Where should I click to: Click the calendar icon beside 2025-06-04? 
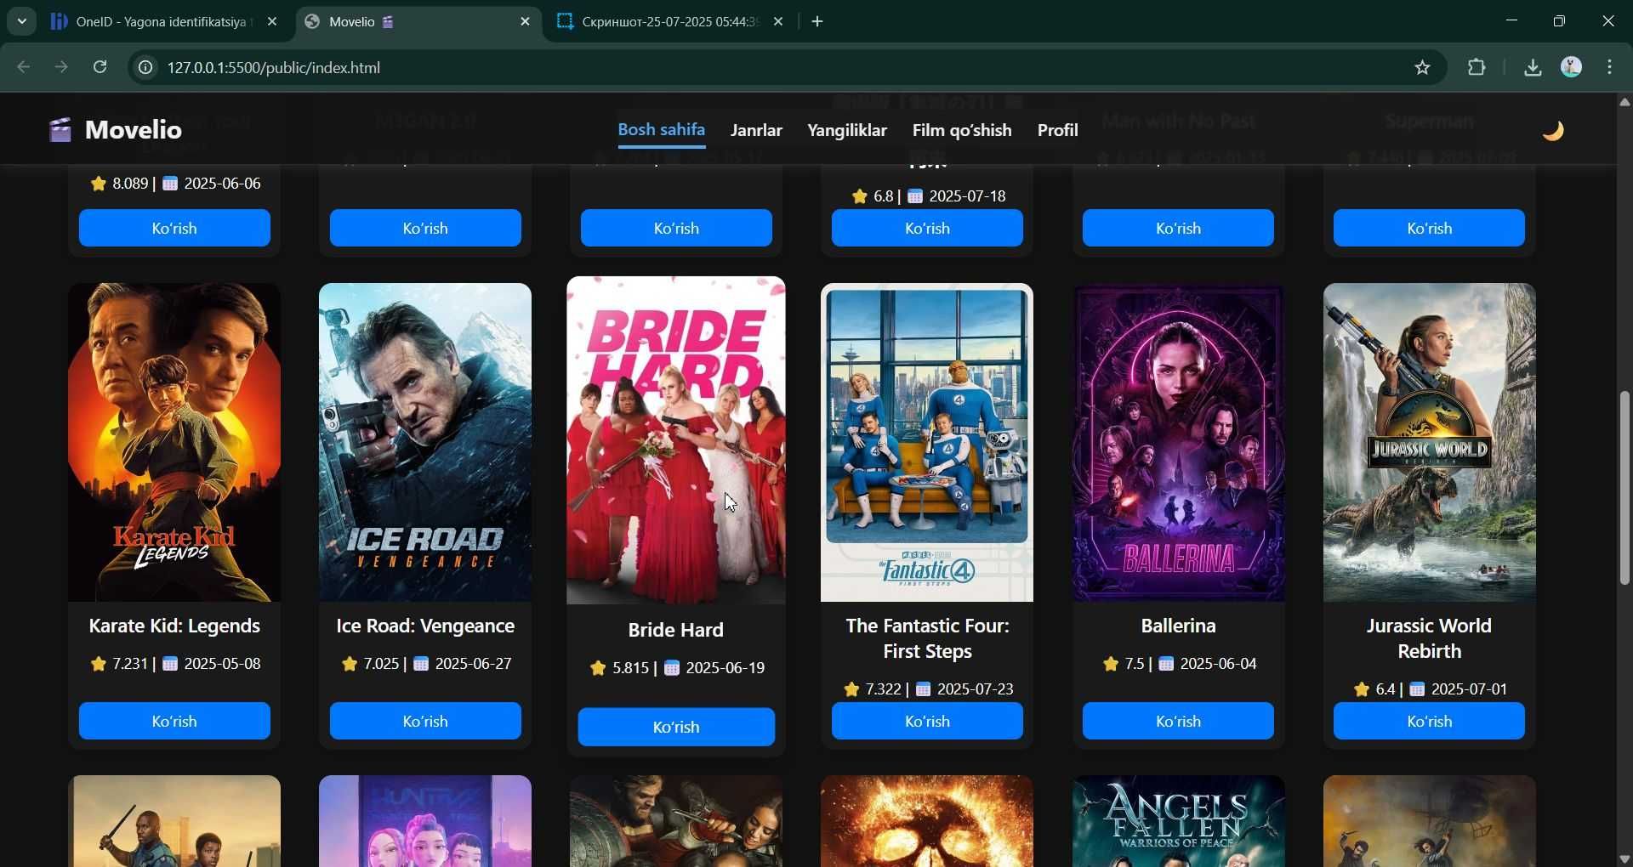click(x=1167, y=664)
